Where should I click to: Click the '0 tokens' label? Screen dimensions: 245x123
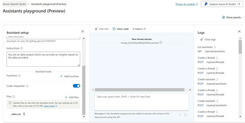(137, 29)
